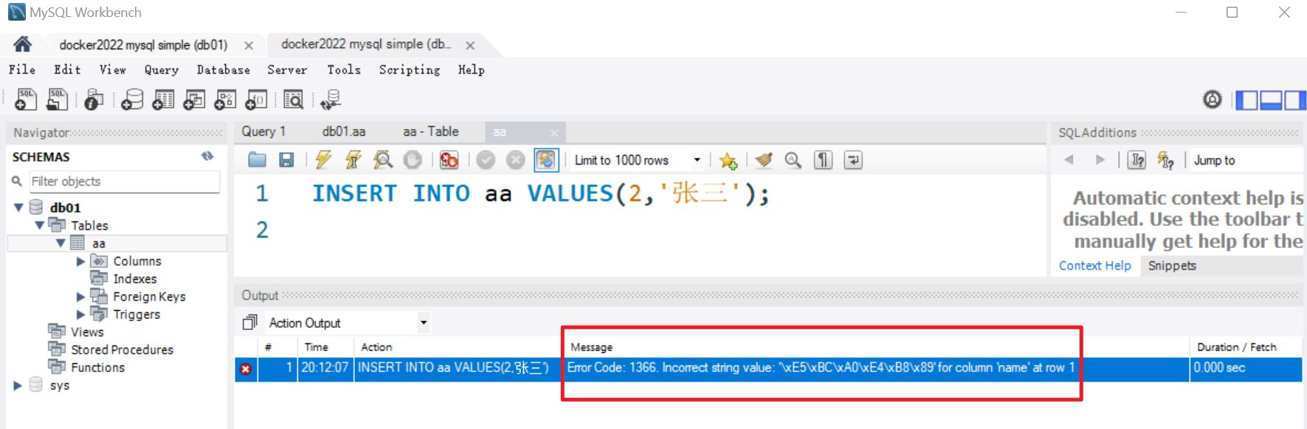The height and width of the screenshot is (429, 1307).
Task: Toggle the right sidebar panel
Action: pyautogui.click(x=1295, y=100)
